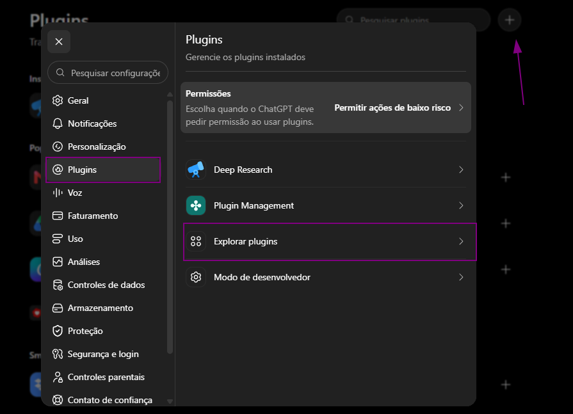Screen dimensions: 573x414
Task: Click the sidebar scrollbar down arrow
Action: click(170, 401)
